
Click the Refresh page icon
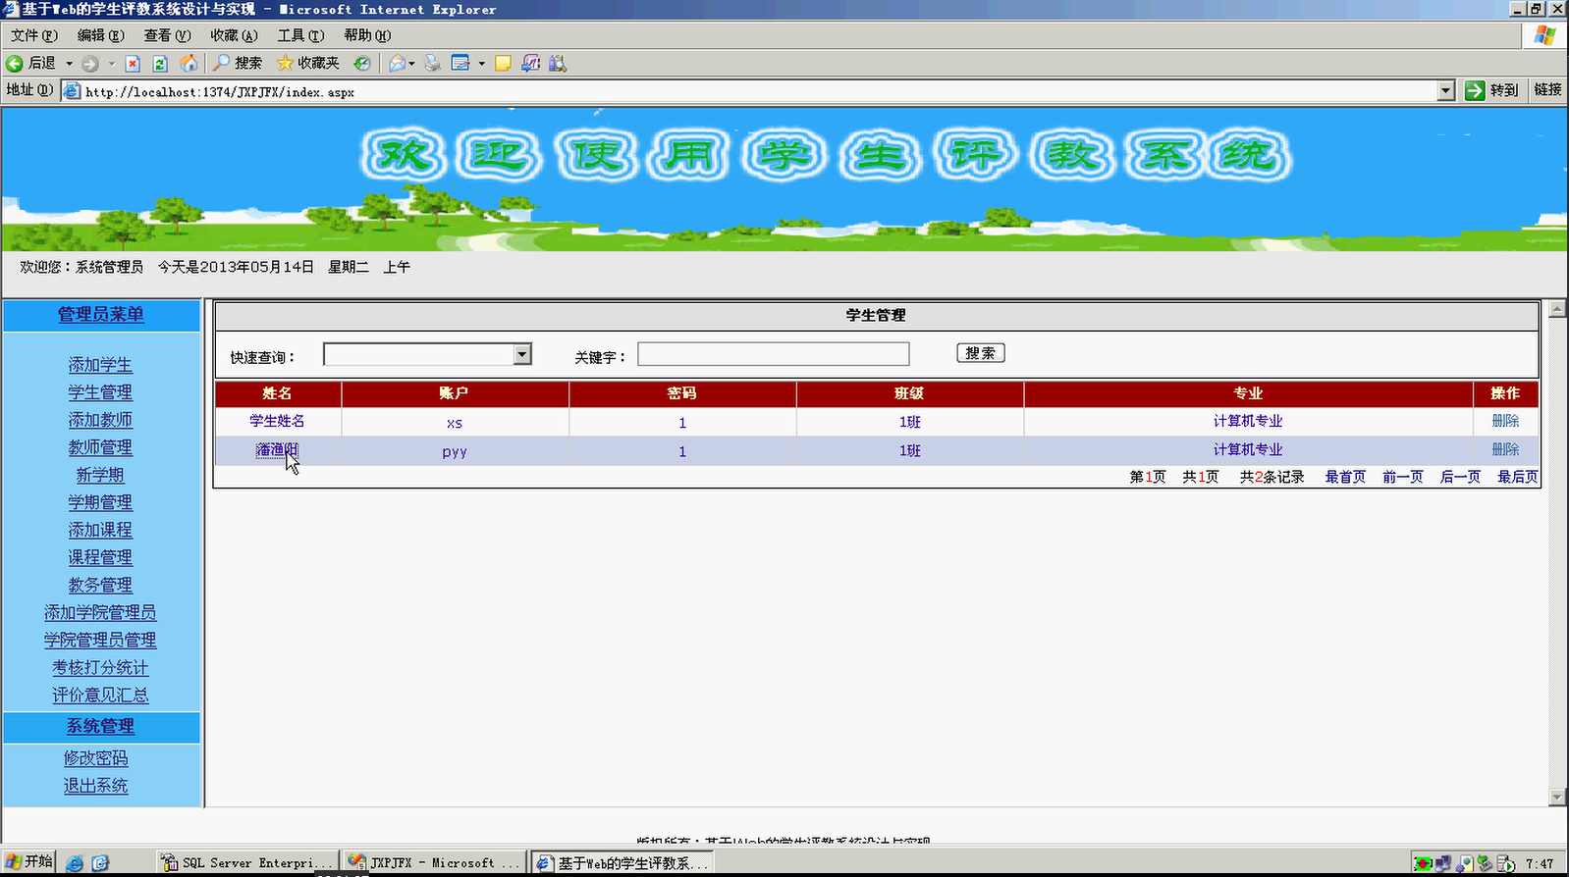pos(160,63)
